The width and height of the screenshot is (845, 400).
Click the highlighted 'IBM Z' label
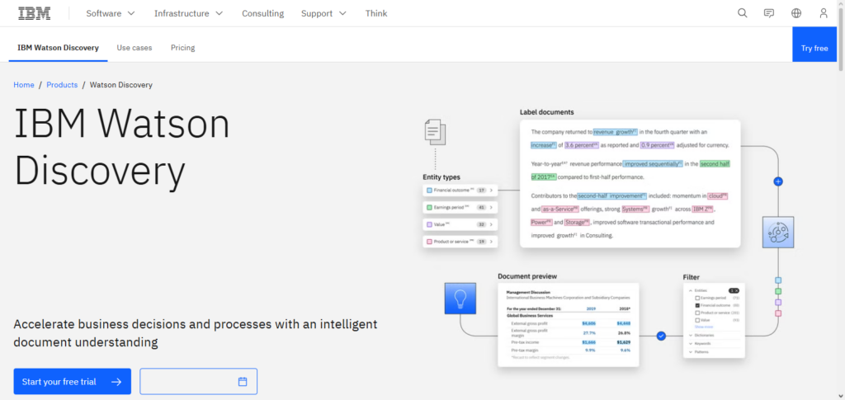(702, 209)
